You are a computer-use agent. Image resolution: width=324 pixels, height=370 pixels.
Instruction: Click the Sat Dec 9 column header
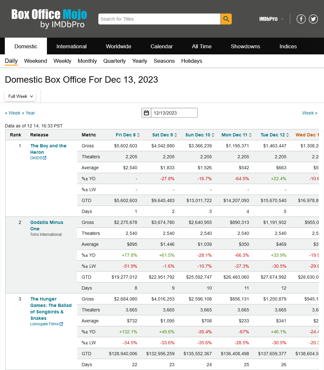coord(163,135)
